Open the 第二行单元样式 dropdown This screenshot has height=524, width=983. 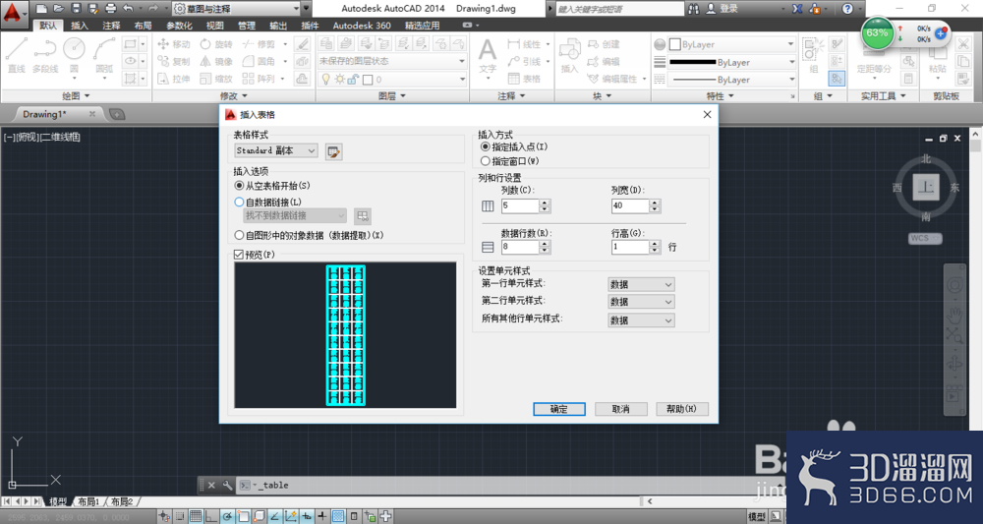(x=641, y=302)
